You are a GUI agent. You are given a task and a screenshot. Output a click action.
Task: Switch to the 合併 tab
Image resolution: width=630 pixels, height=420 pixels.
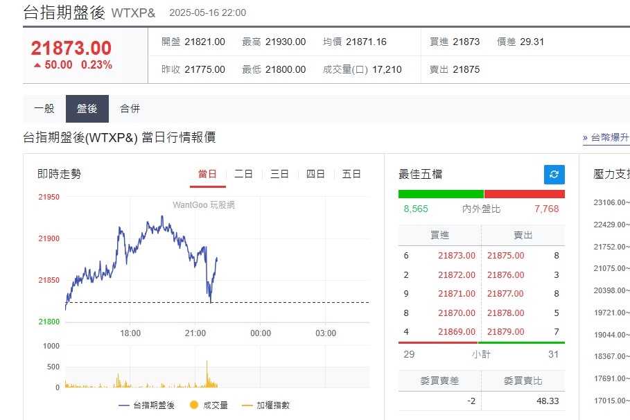click(130, 109)
